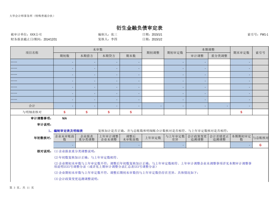This screenshot has height=197, width=279.
Task: Select the 期末审定数 header cell
Action: (x=241, y=53)
